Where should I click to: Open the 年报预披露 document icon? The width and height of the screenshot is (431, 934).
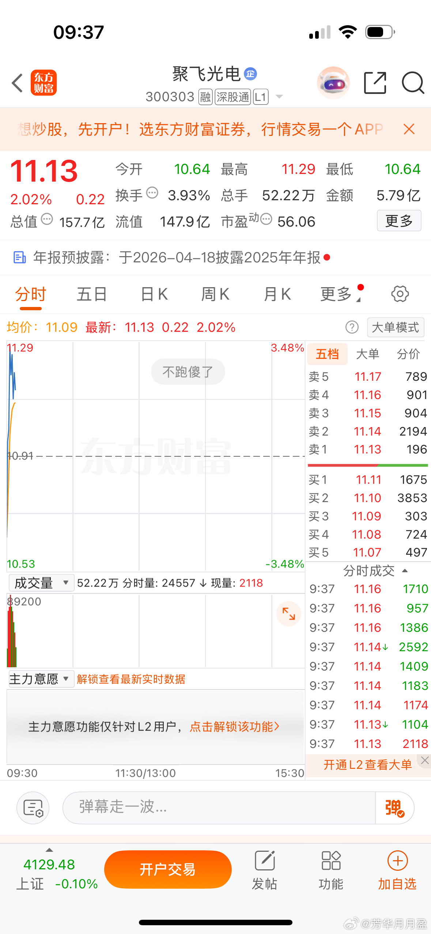(19, 257)
